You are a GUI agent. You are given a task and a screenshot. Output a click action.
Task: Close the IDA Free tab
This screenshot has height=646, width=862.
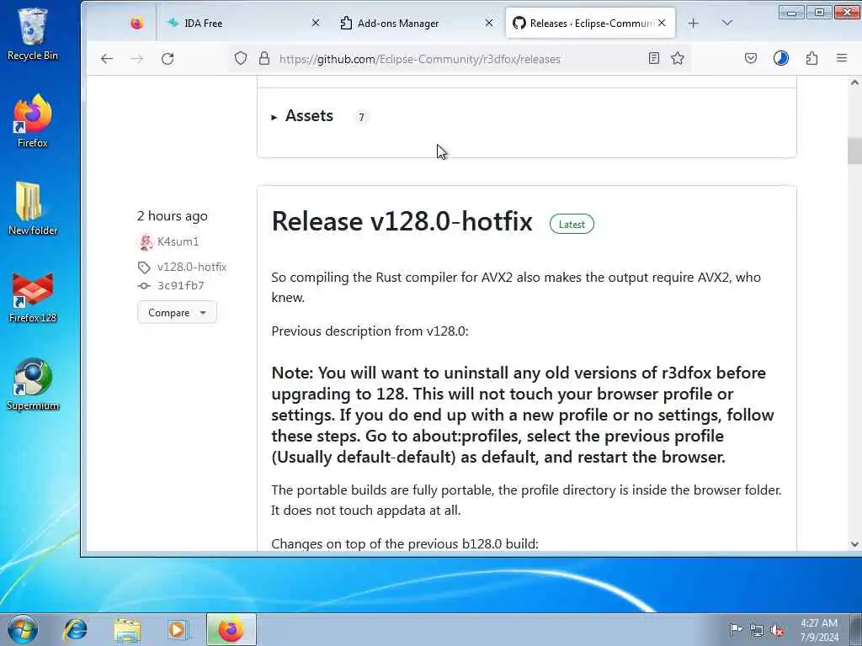tap(316, 23)
